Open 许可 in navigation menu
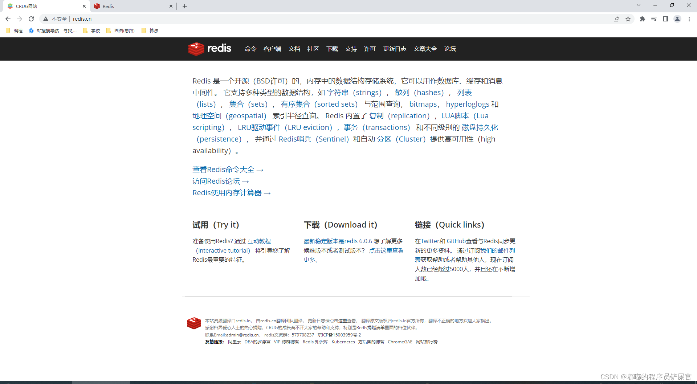Image resolution: width=697 pixels, height=384 pixels. tap(370, 49)
